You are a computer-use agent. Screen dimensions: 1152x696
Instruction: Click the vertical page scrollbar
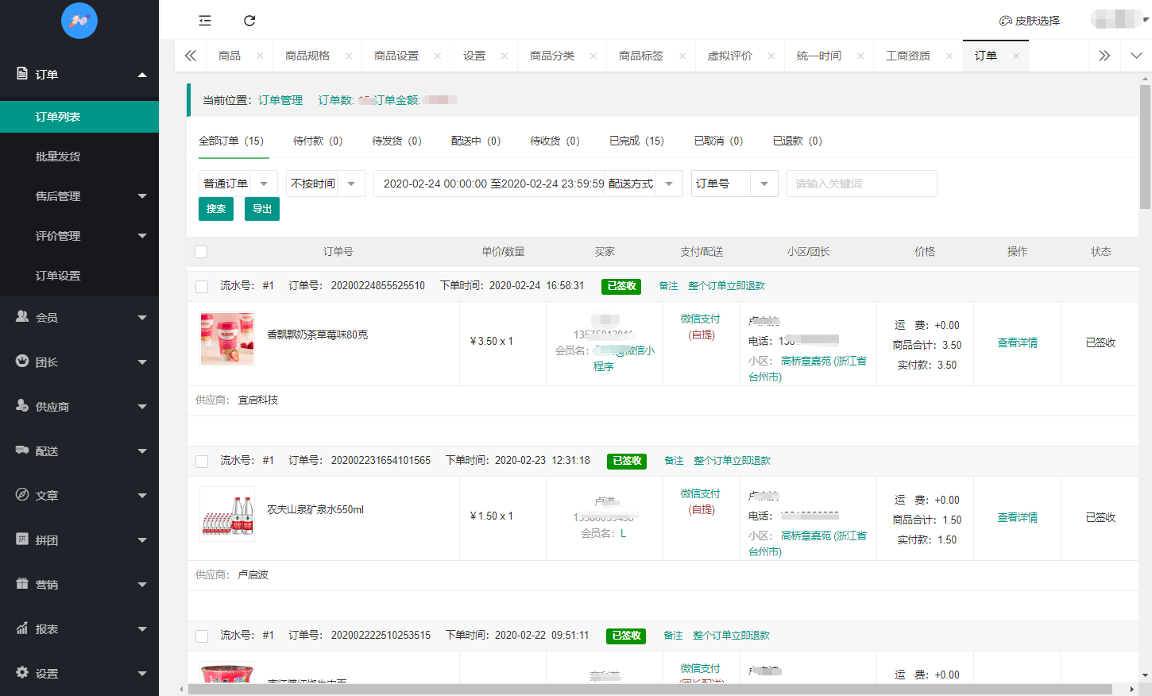(1145, 147)
